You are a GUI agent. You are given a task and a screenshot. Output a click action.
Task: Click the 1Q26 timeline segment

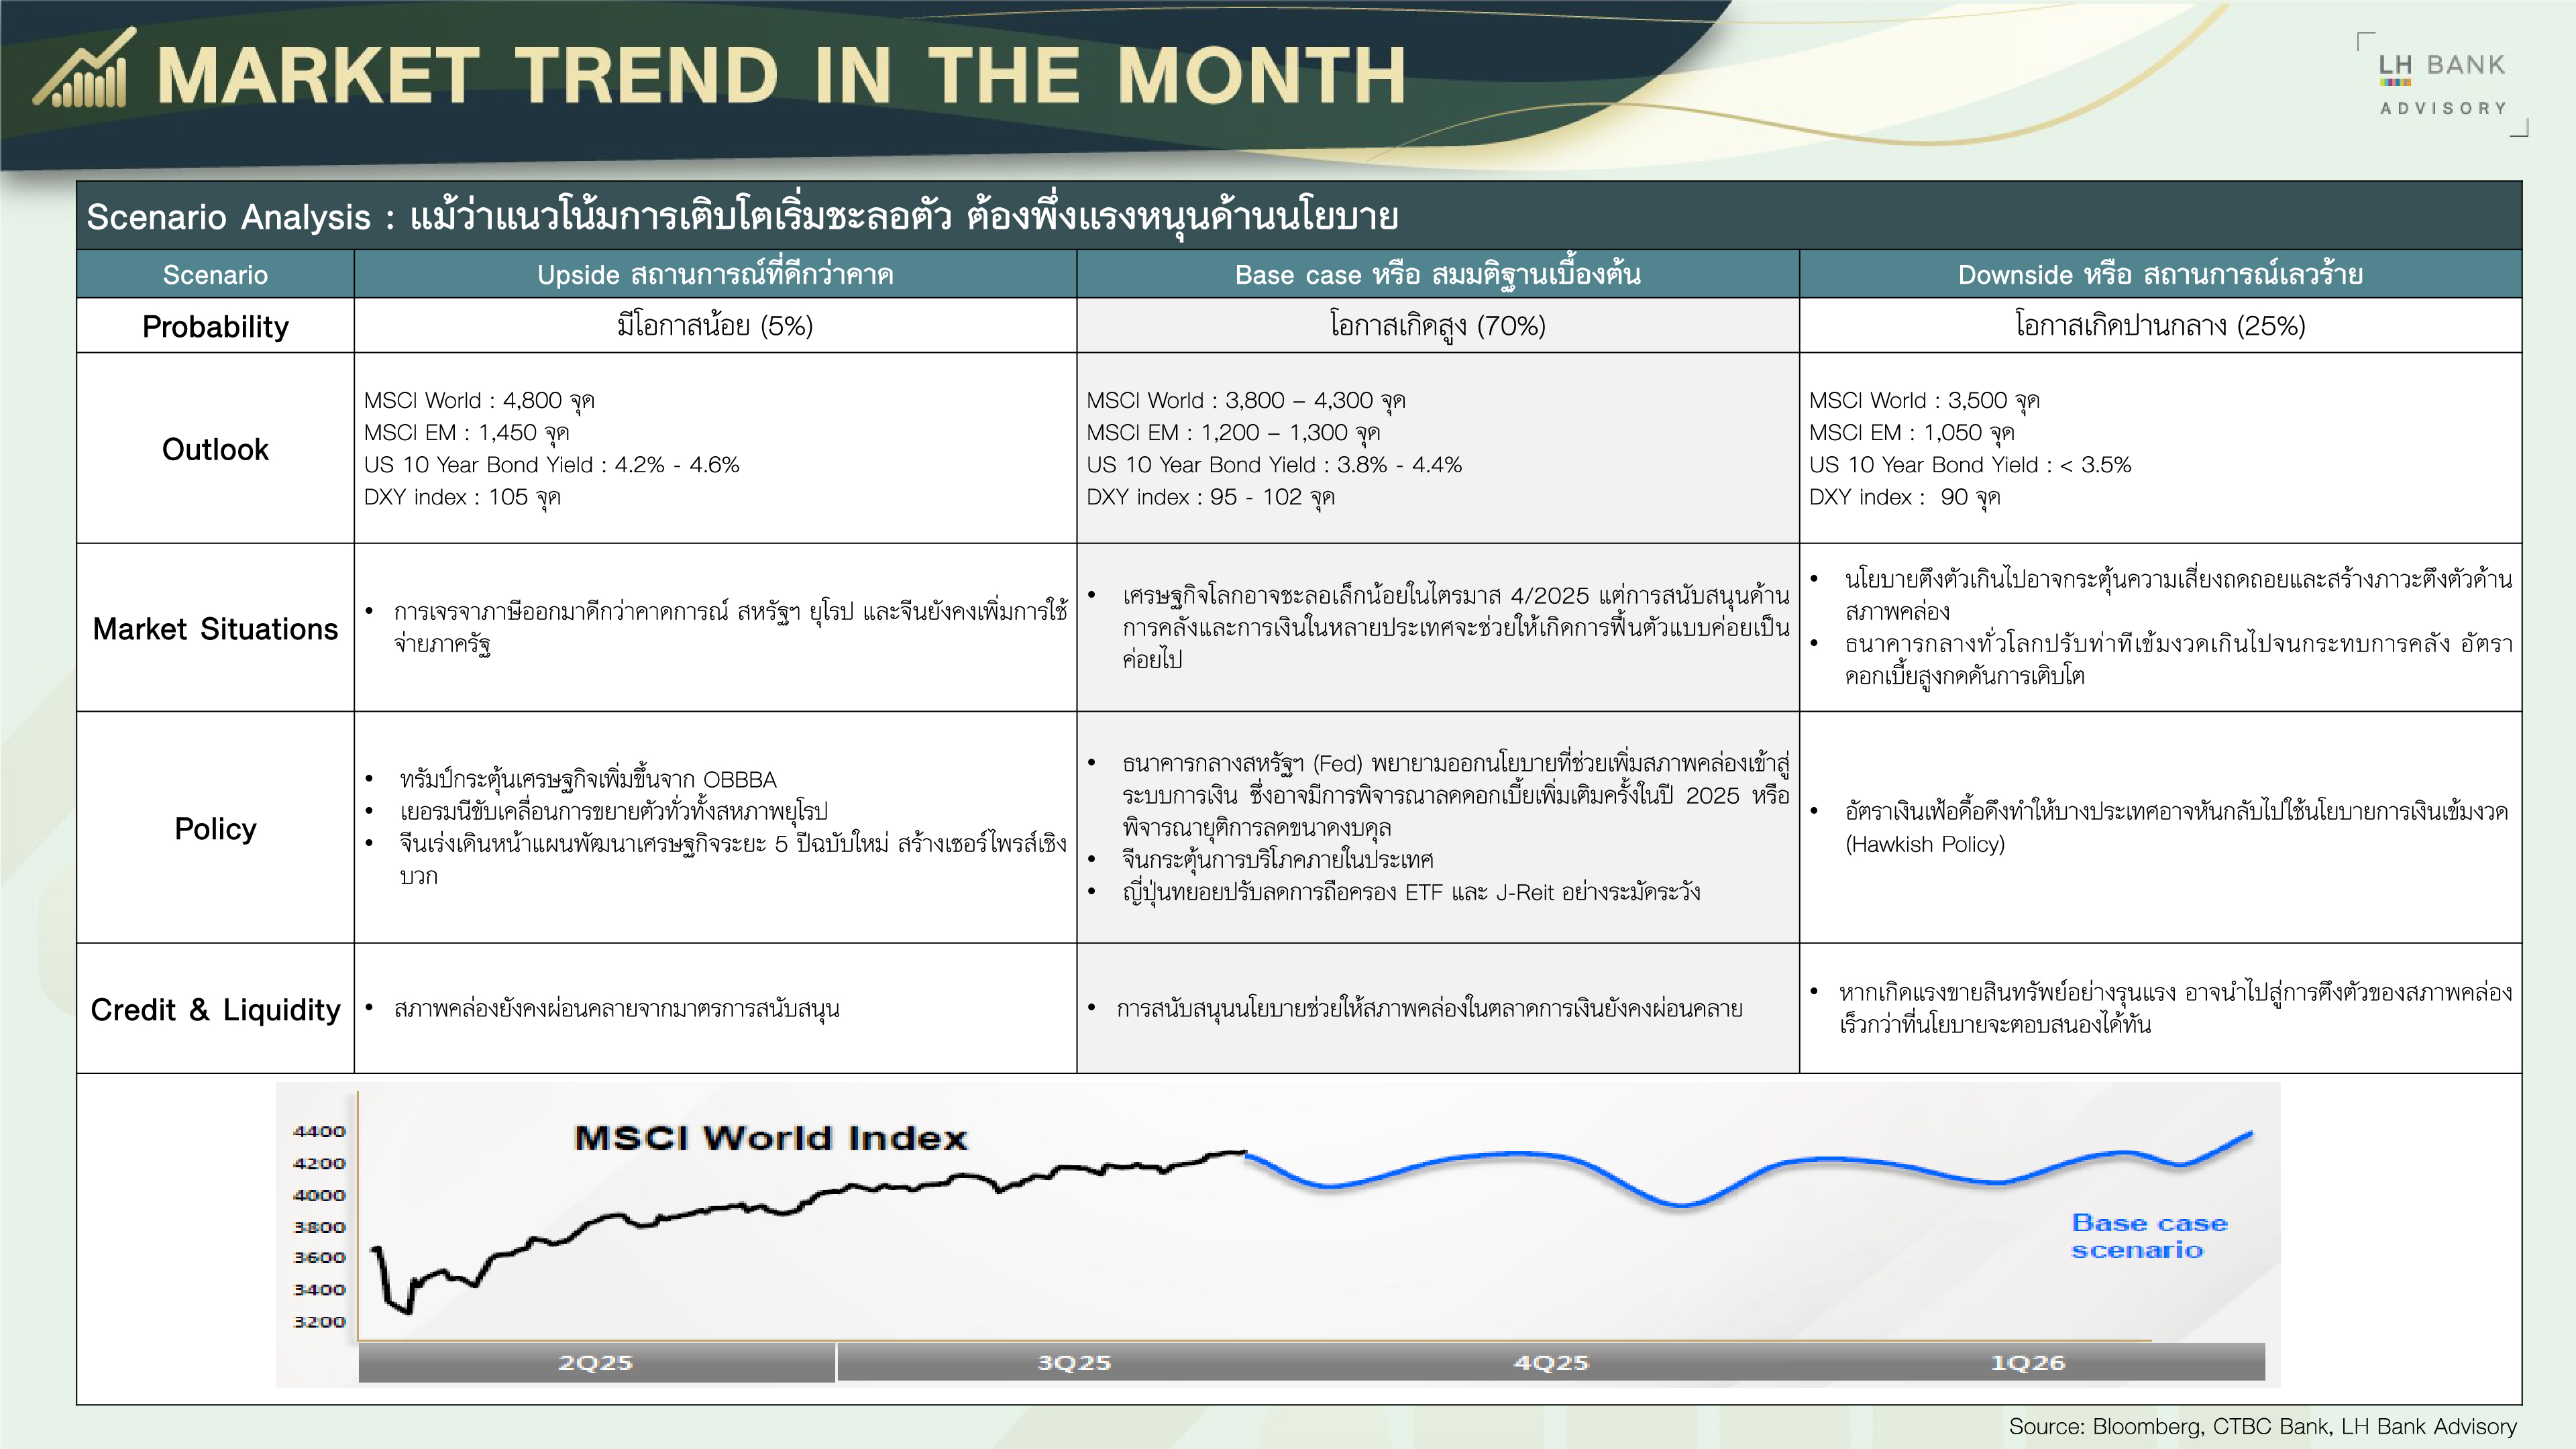pos(2027,1362)
